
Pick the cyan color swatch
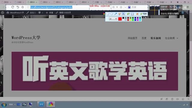pyautogui.click(x=140, y=20)
